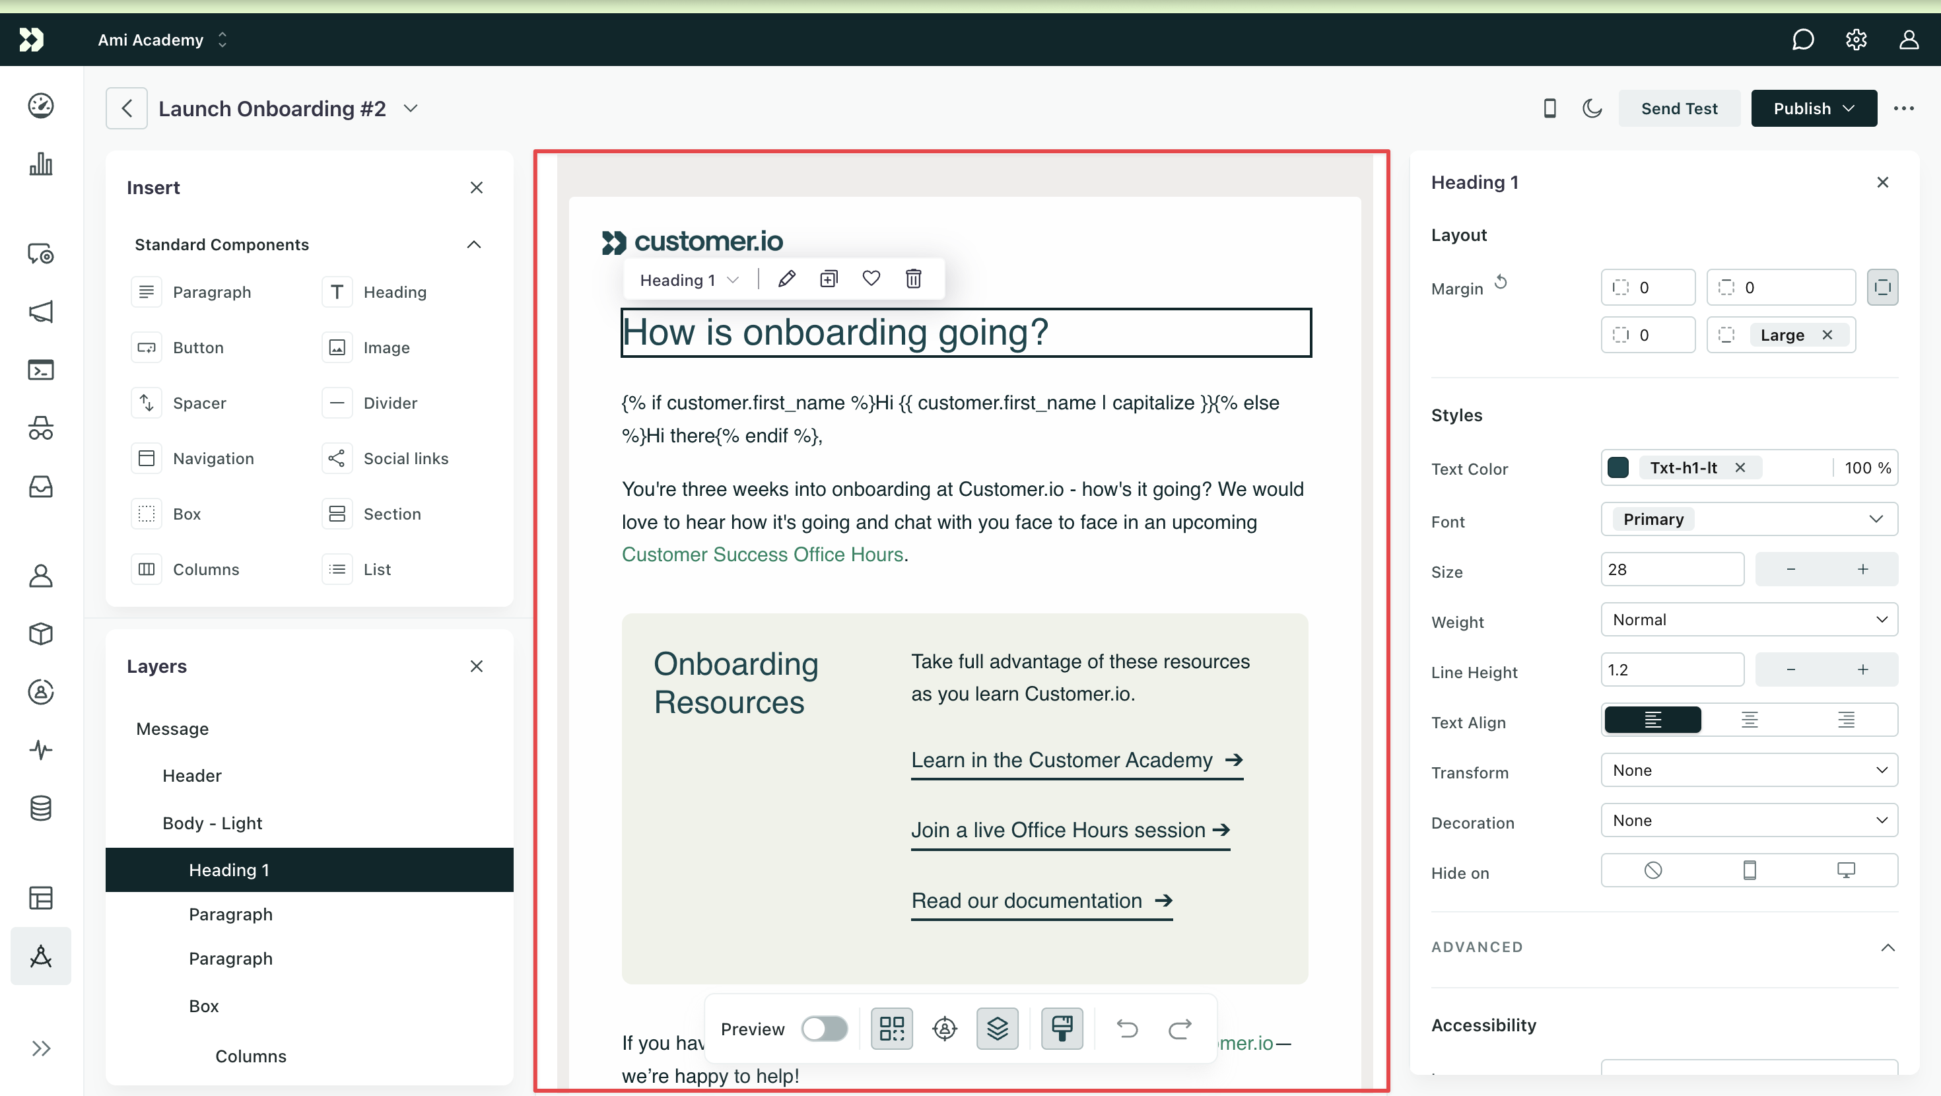Click Customer Success Office Hours link
1941x1096 pixels.
(762, 554)
